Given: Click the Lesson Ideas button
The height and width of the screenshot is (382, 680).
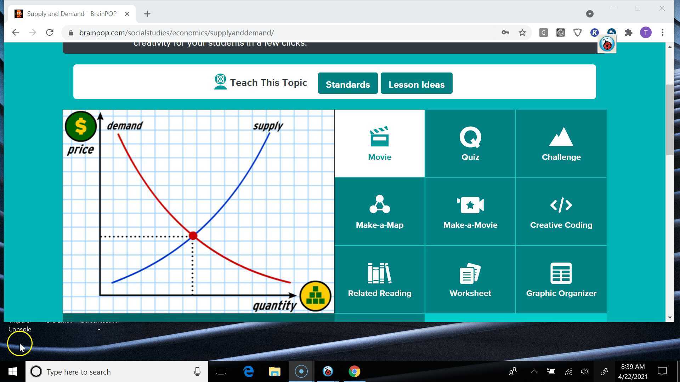Looking at the screenshot, I should click(x=416, y=84).
